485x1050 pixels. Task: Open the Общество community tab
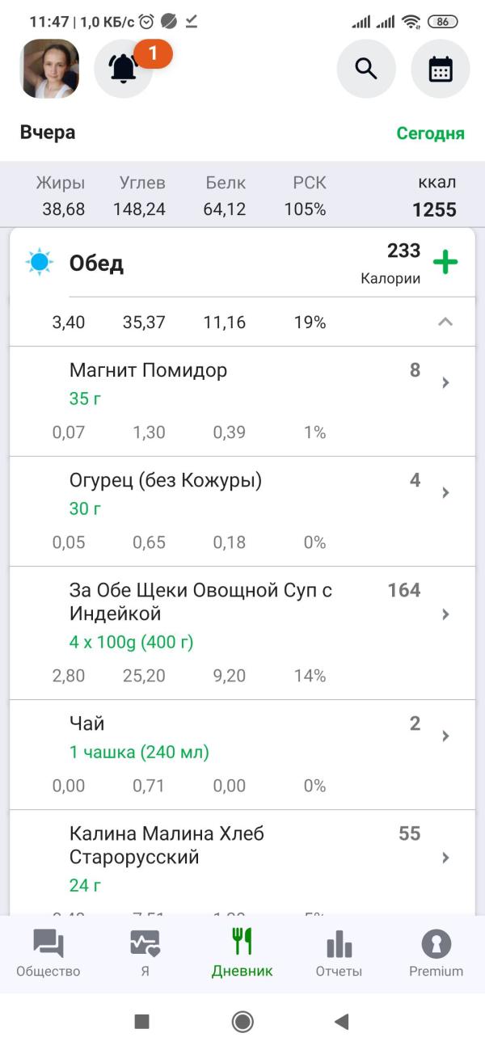tap(48, 954)
